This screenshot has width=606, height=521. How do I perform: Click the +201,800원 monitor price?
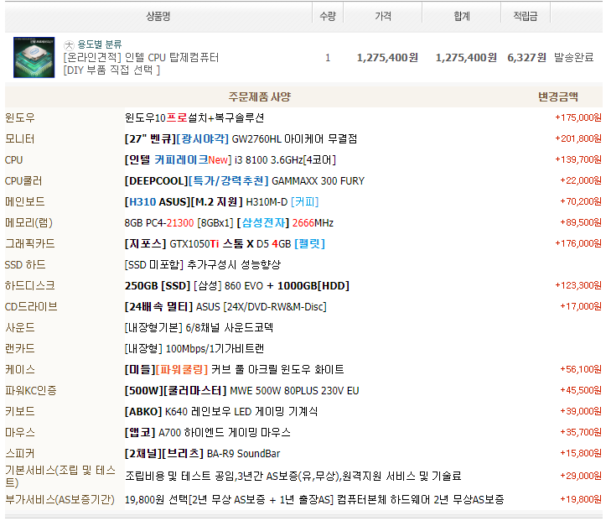pyautogui.click(x=578, y=138)
